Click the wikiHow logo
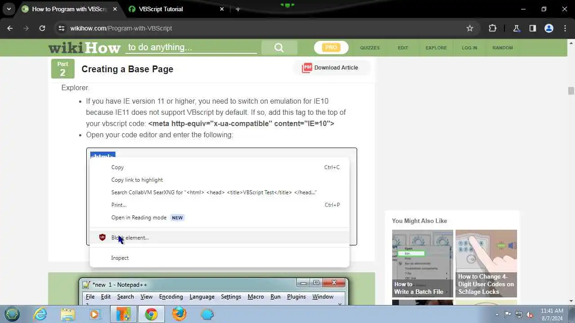Screen dimensions: 575x323 coord(84,48)
